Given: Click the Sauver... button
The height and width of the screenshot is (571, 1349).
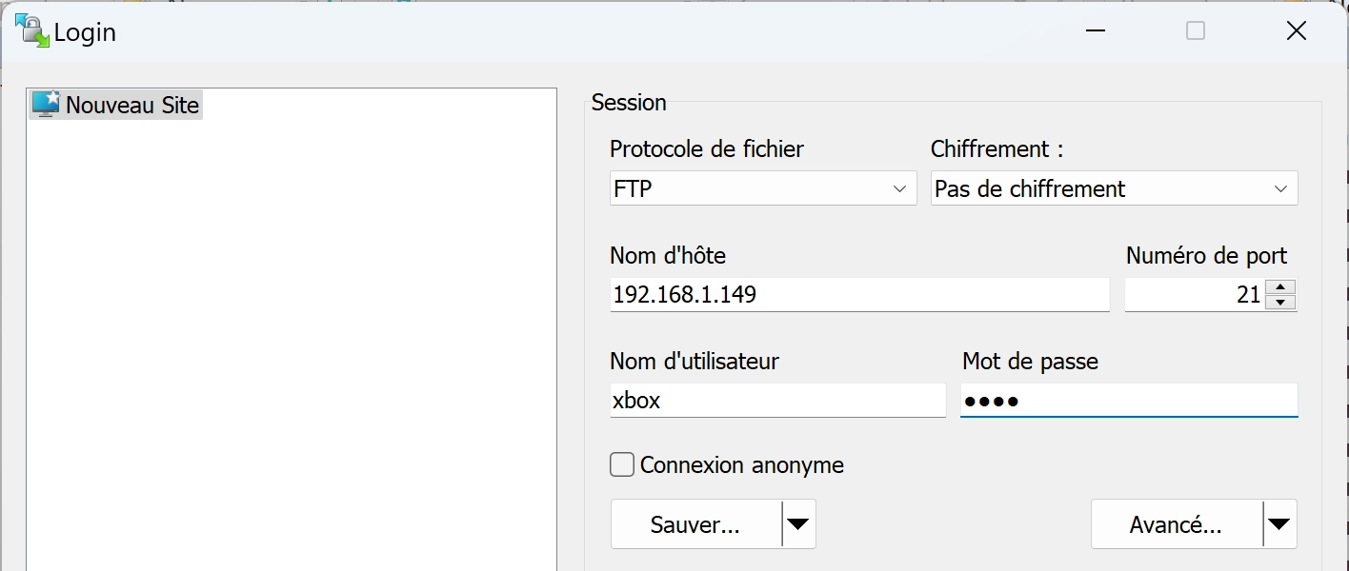Looking at the screenshot, I should pyautogui.click(x=695, y=524).
